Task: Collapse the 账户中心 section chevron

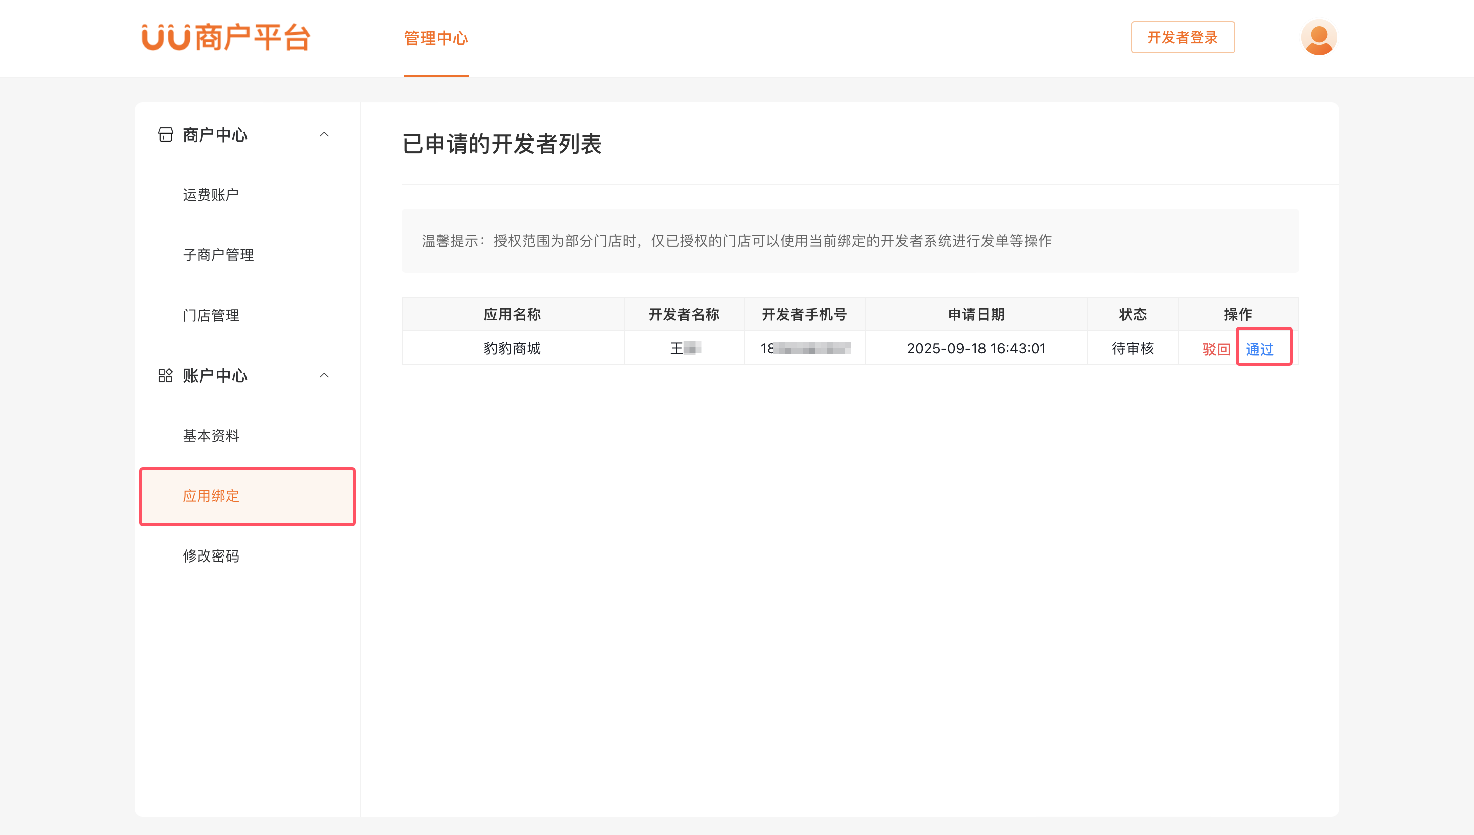Action: 324,376
